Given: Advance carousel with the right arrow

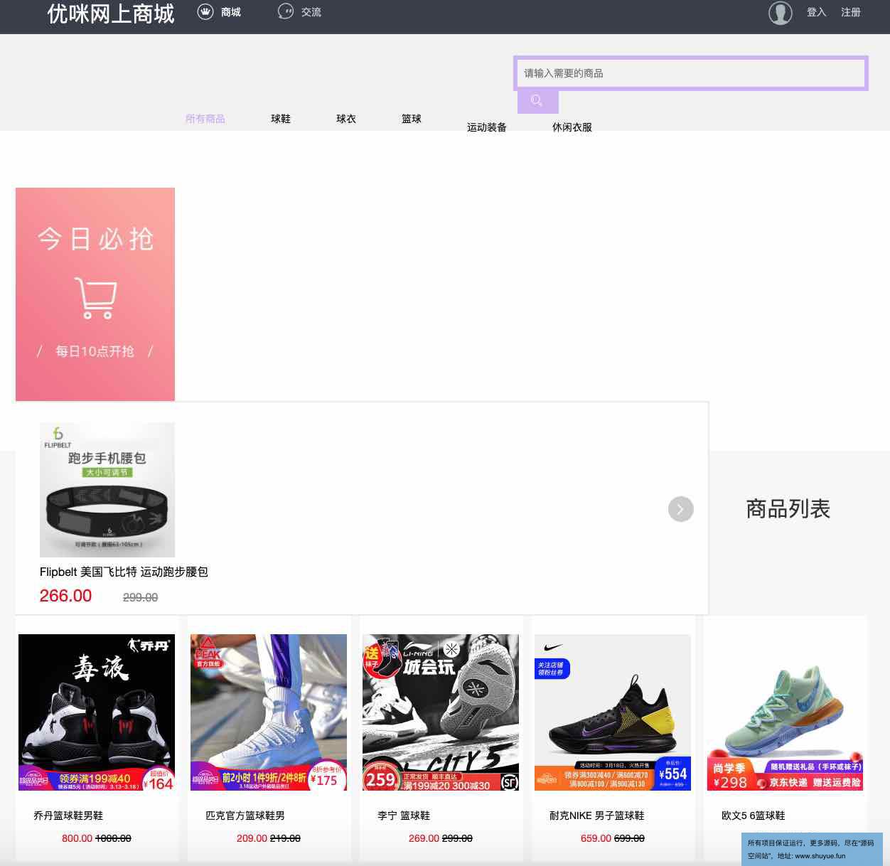Looking at the screenshot, I should click(680, 509).
